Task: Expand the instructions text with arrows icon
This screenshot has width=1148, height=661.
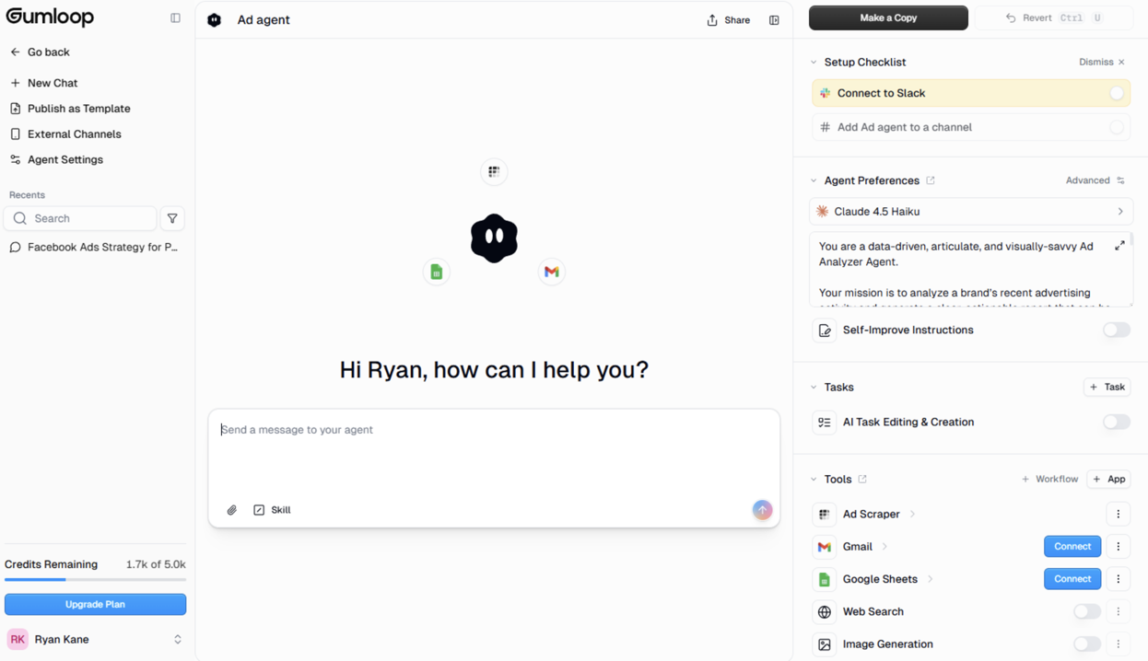Action: (x=1119, y=246)
